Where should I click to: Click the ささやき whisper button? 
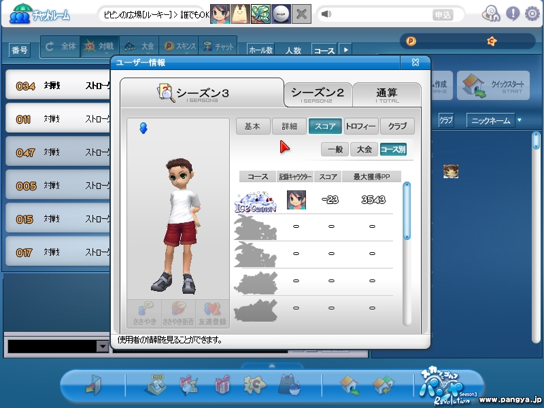(x=145, y=313)
